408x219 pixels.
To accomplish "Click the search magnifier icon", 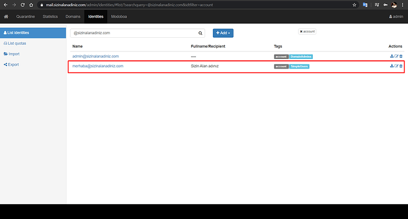I will point(200,33).
